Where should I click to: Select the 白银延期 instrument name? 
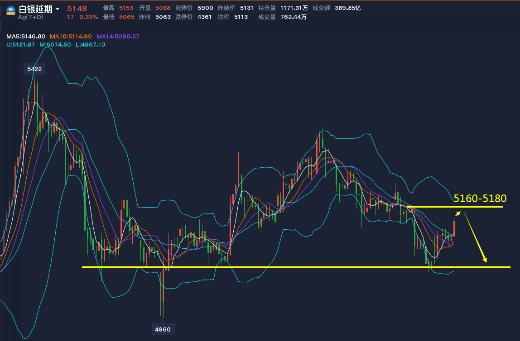click(35, 9)
